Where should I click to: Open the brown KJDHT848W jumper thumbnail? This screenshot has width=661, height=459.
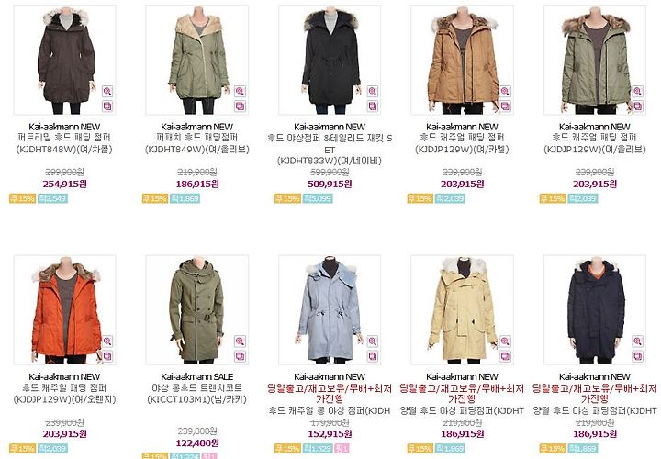(x=65, y=60)
